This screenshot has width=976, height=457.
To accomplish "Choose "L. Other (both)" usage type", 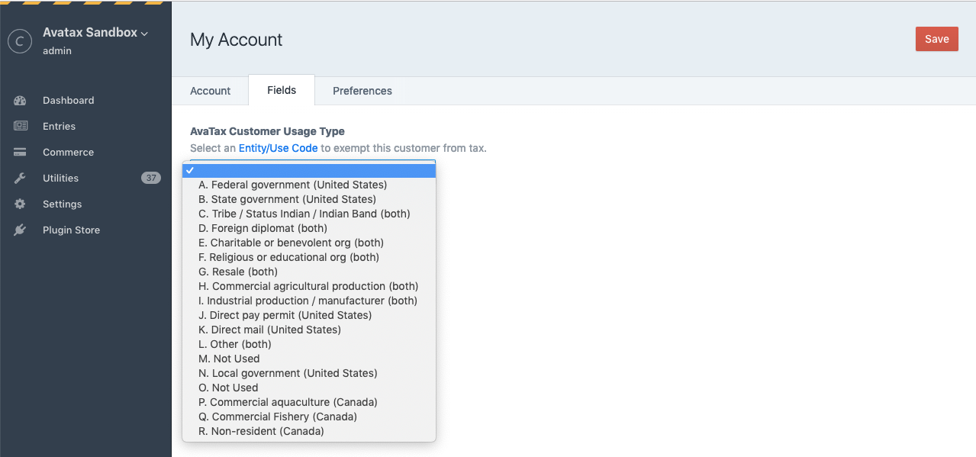I will (x=234, y=344).
